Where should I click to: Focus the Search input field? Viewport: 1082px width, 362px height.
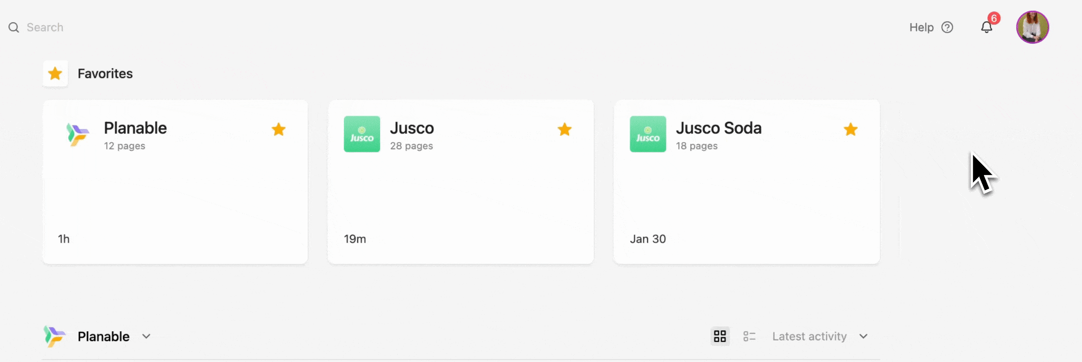click(x=45, y=28)
